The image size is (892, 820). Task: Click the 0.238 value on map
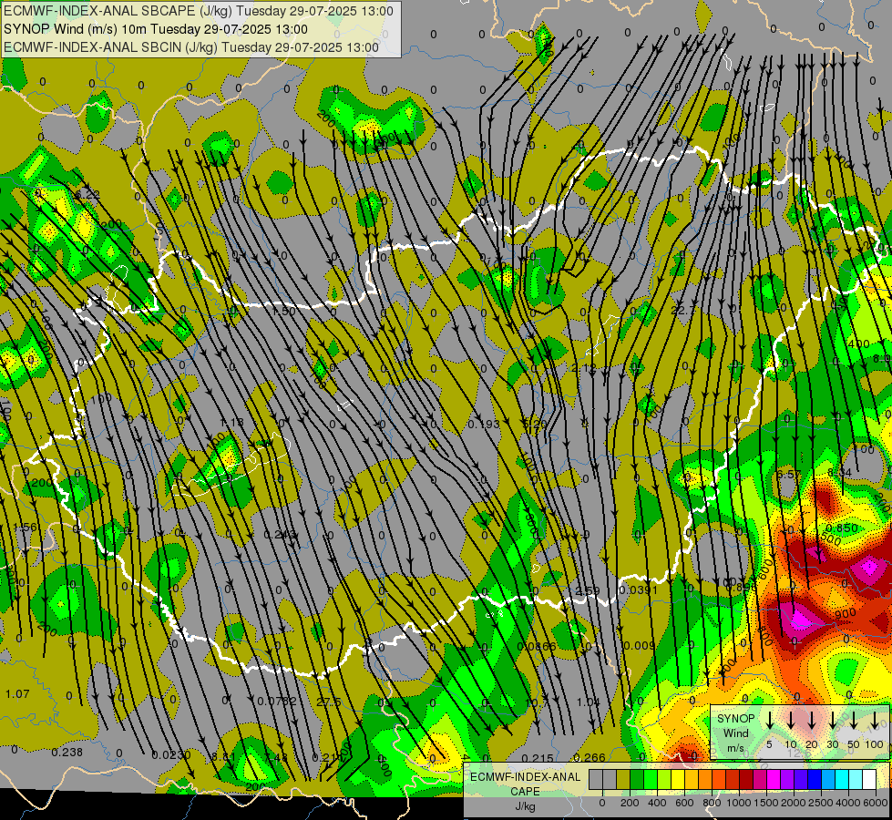tap(67, 752)
